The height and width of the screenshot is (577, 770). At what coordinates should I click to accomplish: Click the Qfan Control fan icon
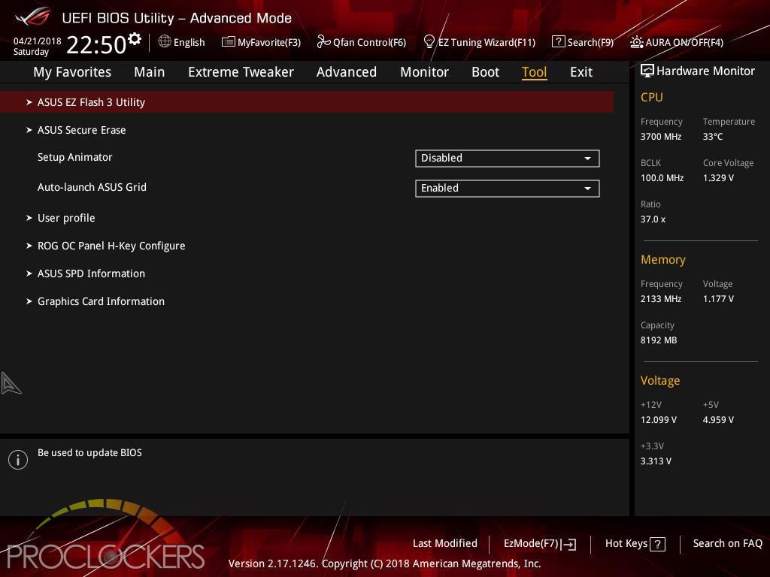tap(323, 42)
